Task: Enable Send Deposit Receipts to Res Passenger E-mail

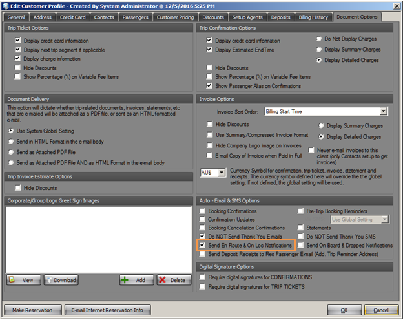Action: [x=203, y=254]
